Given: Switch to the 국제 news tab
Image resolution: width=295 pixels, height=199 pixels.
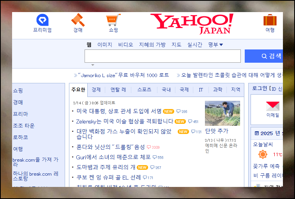Looking at the screenshot, I should coord(184,90).
